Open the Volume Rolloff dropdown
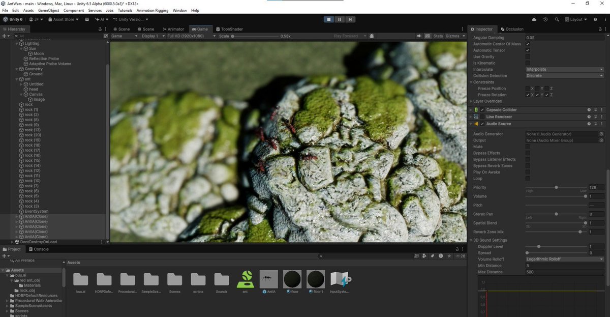 tap(564, 259)
